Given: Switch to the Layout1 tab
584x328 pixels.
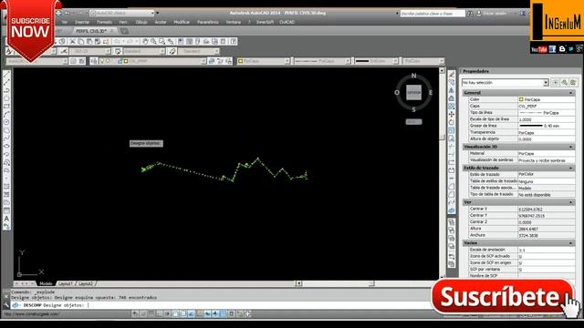Looking at the screenshot, I should pyautogui.click(x=66, y=283).
